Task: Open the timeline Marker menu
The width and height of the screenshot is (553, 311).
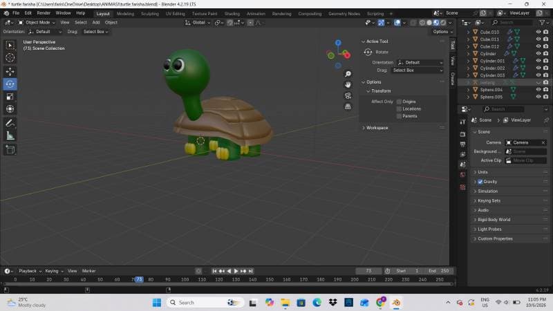Action: coord(88,271)
